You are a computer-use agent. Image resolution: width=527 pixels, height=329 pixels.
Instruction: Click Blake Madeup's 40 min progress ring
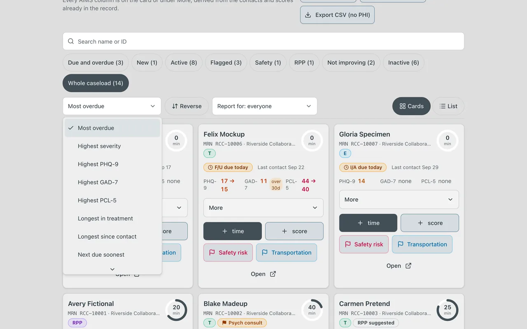pyautogui.click(x=312, y=310)
